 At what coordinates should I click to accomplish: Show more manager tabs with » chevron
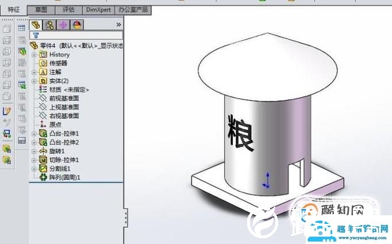click(x=118, y=25)
